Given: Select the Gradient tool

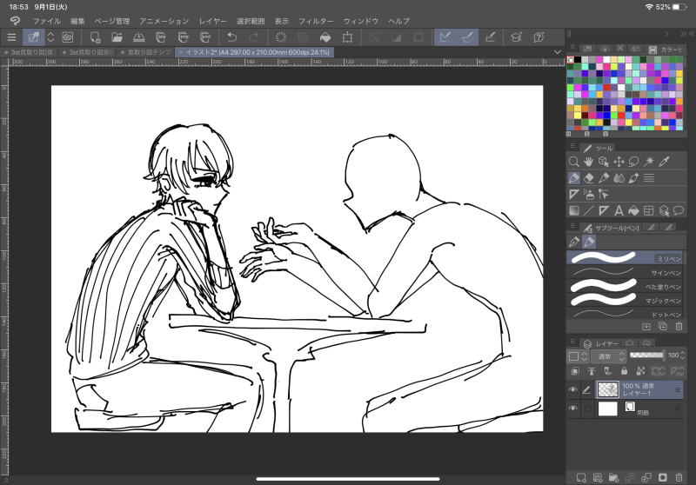Looking at the screenshot, I should point(573,211).
